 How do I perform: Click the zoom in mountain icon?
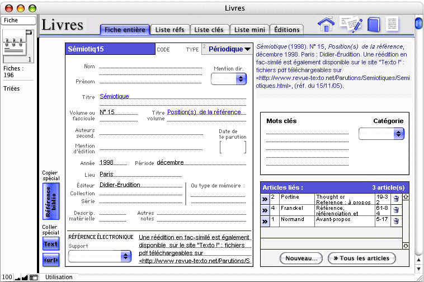(25, 278)
